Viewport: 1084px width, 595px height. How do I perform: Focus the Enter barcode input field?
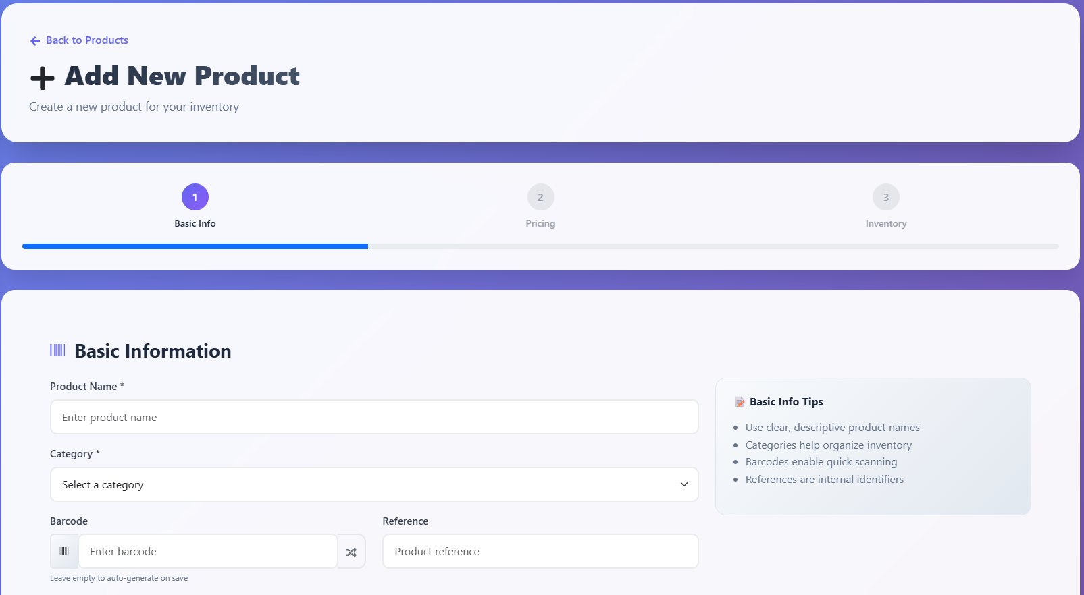tap(208, 551)
